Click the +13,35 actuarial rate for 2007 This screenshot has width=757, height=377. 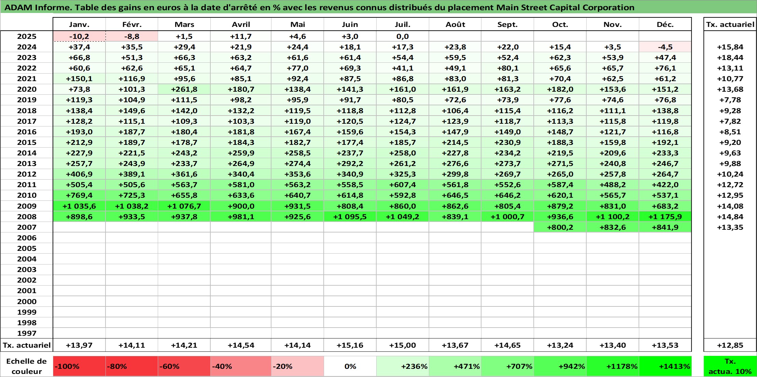[x=730, y=227]
